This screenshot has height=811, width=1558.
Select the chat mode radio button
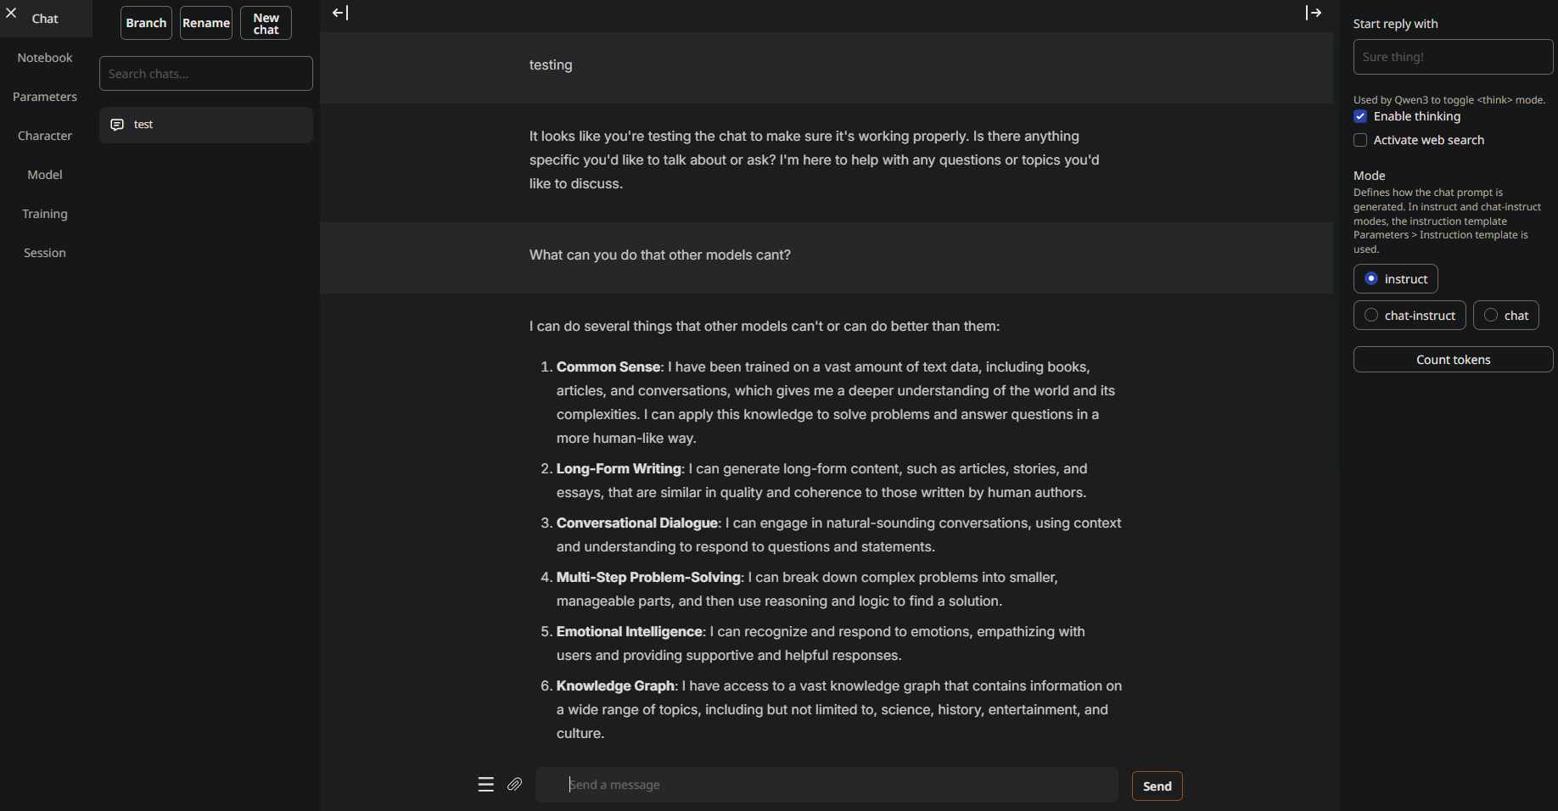click(1491, 316)
